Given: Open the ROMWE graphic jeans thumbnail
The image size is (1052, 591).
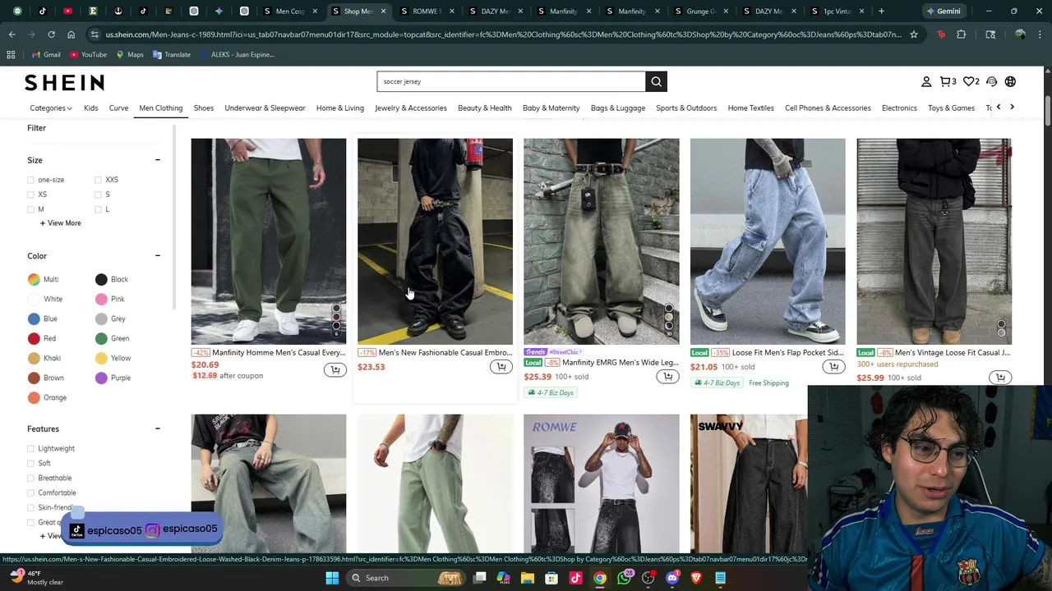Looking at the screenshot, I should [x=602, y=484].
